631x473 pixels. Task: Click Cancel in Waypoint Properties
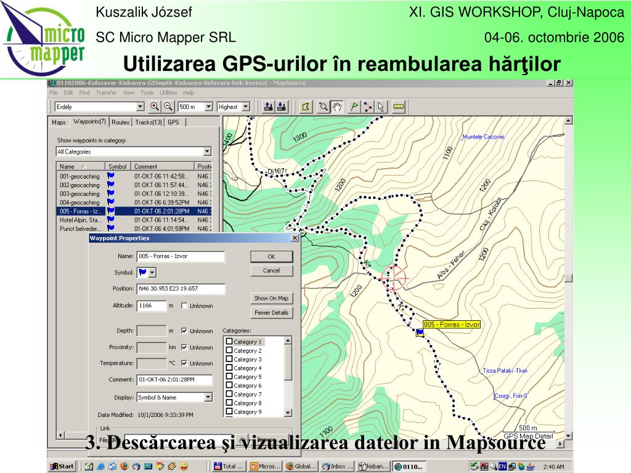point(272,271)
